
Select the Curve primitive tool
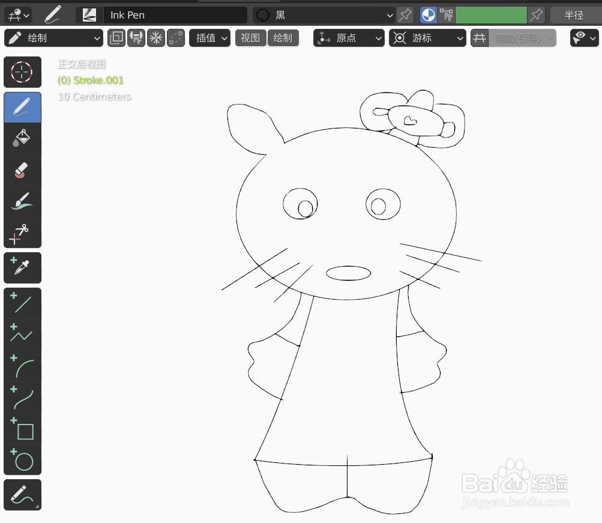point(22,397)
